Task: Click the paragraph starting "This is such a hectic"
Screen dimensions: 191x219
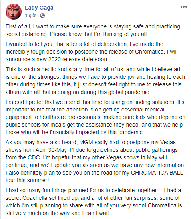Action: [95, 81]
